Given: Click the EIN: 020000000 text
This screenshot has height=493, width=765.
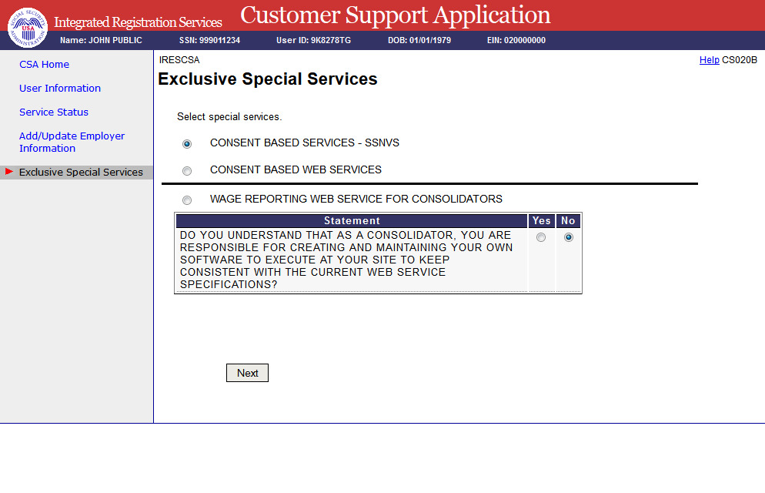Looking at the screenshot, I should [x=516, y=41].
